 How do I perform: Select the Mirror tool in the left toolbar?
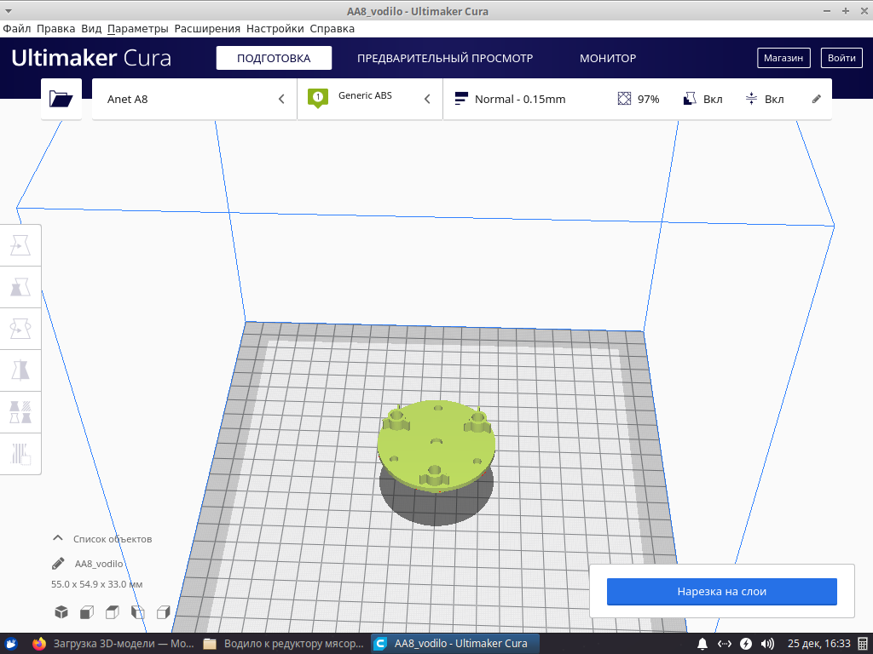pyautogui.click(x=20, y=370)
